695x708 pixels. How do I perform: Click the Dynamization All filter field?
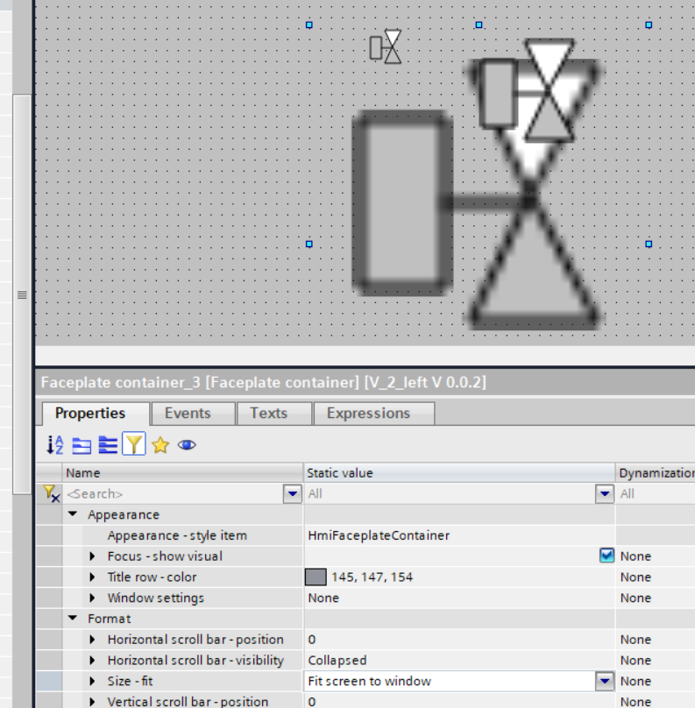point(656,493)
